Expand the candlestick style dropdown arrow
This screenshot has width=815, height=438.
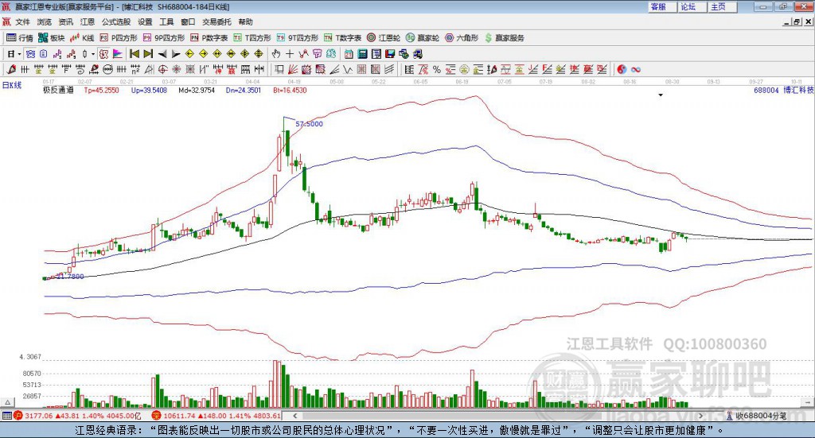[x=93, y=54]
